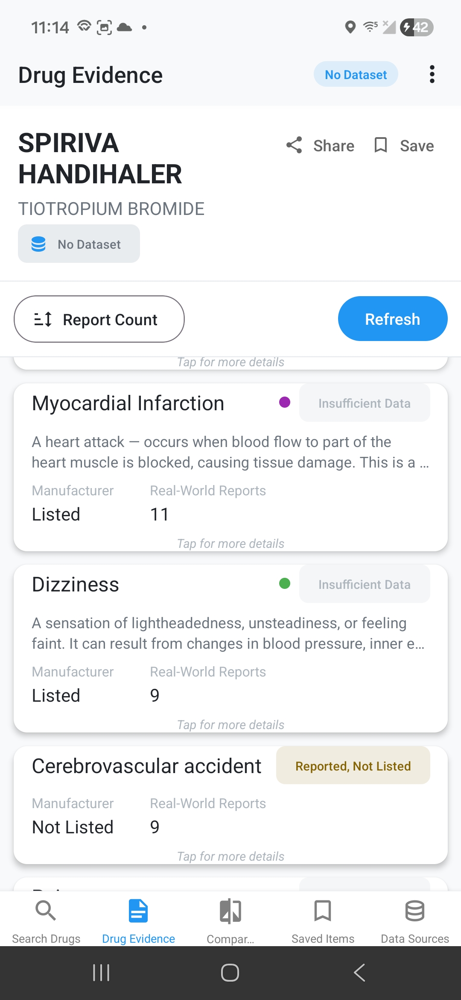Viewport: 461px width, 1000px height.
Task: Tap the No Dataset badge in the header
Action: click(x=356, y=74)
